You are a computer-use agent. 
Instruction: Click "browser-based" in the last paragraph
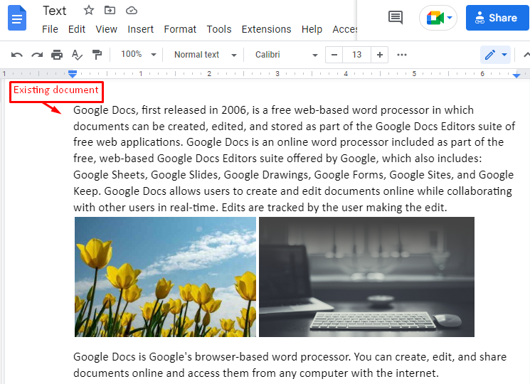click(232, 357)
